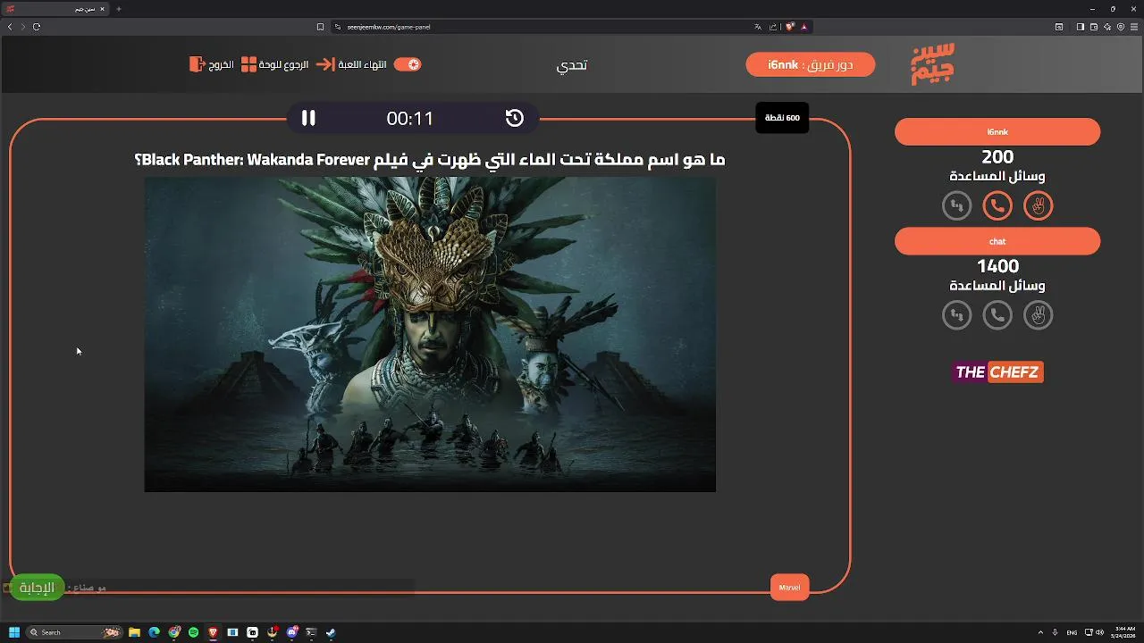Toggle the browser sidebar panel
1144x643 pixels.
click(1080, 27)
